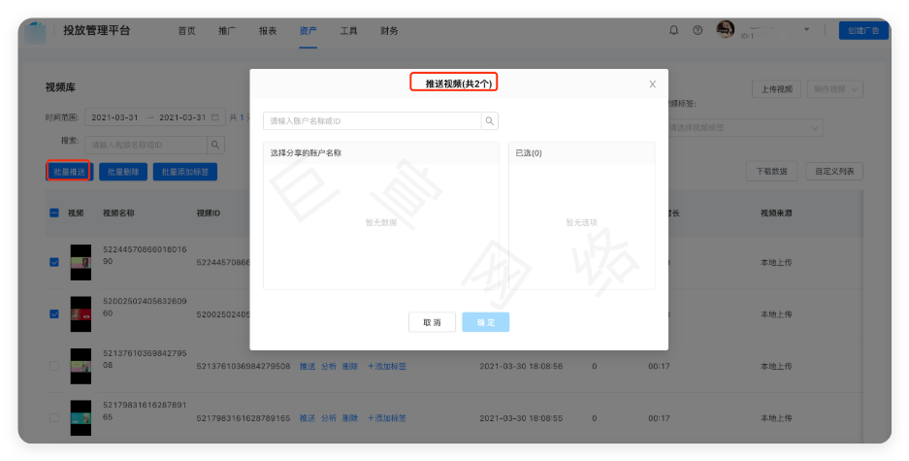Open thumbnail of video 5224457086601801690
Image resolution: width=909 pixels, height=461 pixels.
pyautogui.click(x=81, y=262)
